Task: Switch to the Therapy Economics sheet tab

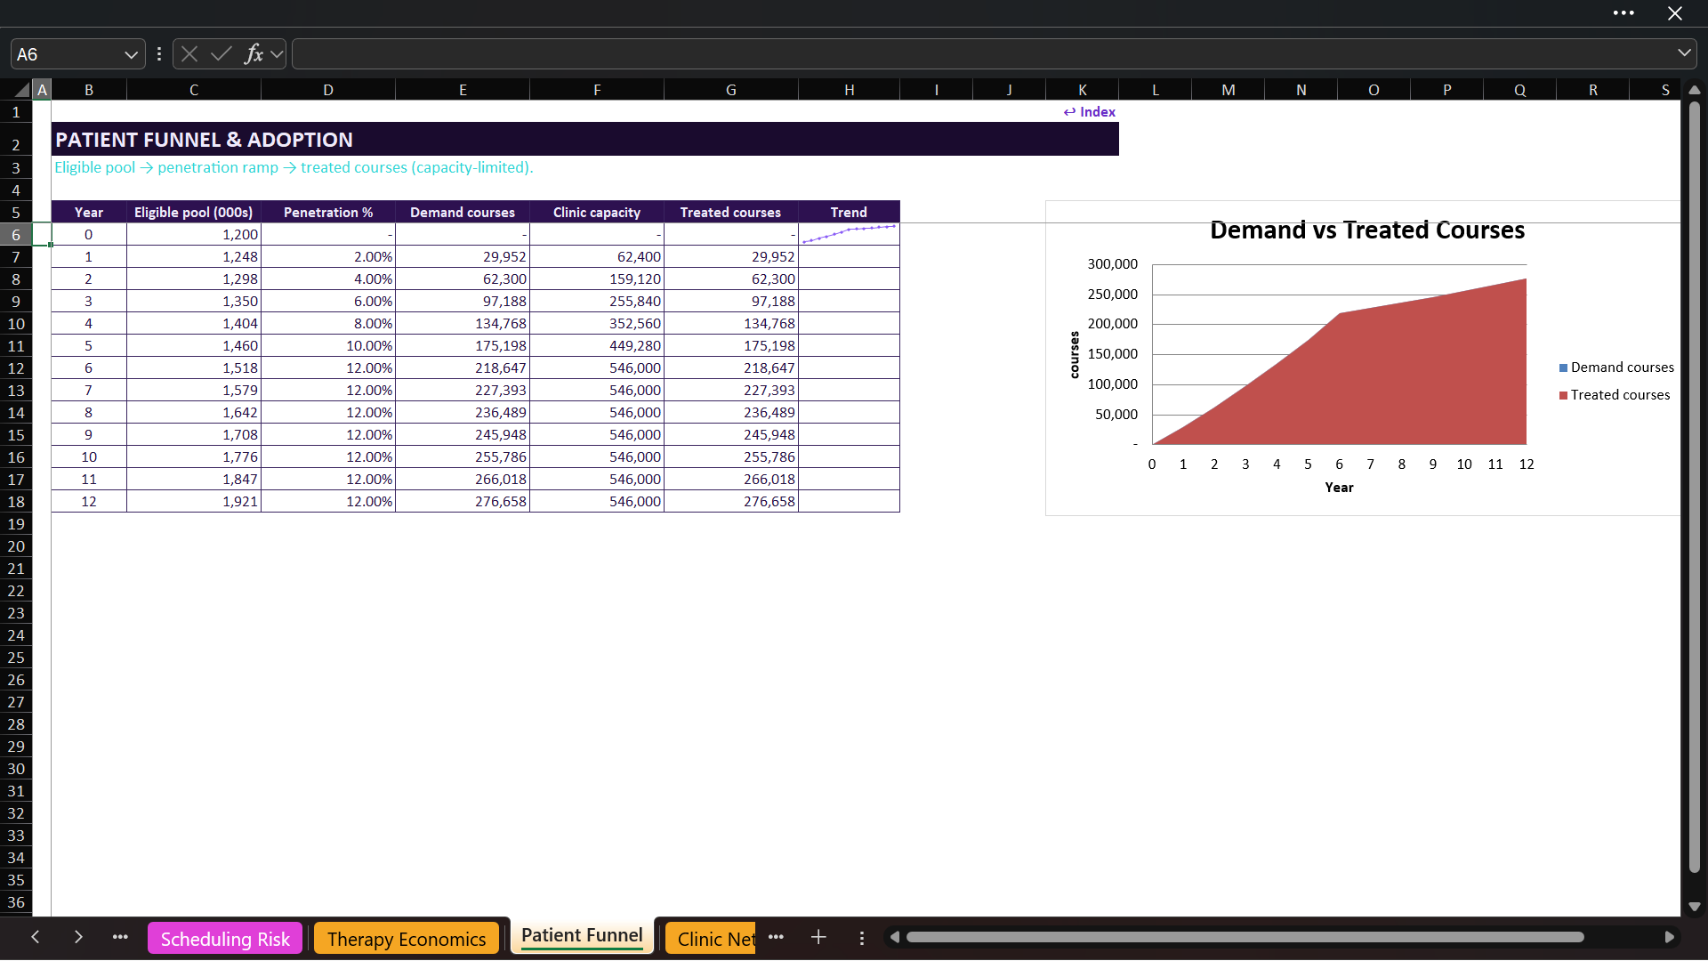Action: click(x=407, y=939)
